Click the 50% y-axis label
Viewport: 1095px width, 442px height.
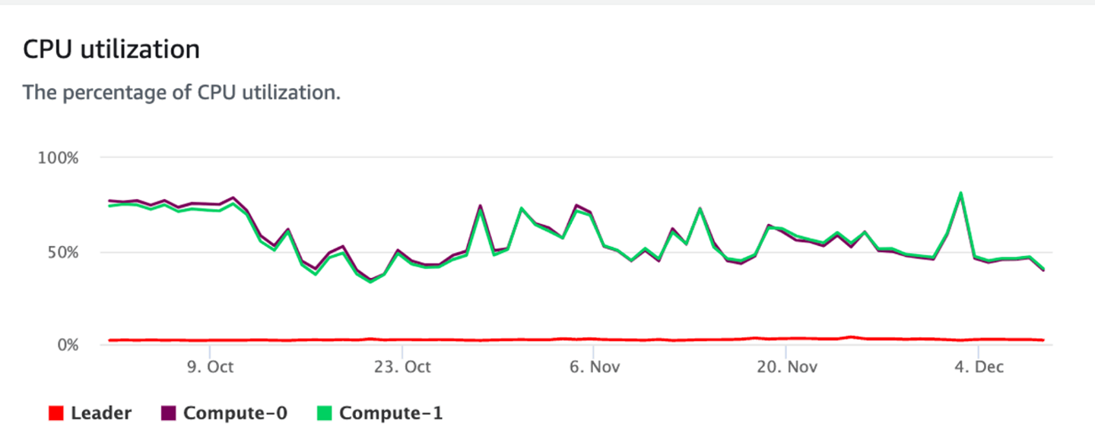coord(62,252)
